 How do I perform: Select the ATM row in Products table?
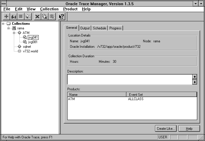point(132,99)
